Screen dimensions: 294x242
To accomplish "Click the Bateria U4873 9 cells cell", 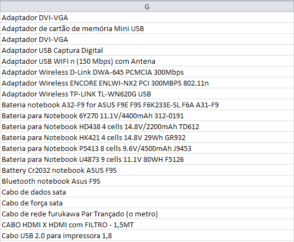I will (x=147, y=159).
